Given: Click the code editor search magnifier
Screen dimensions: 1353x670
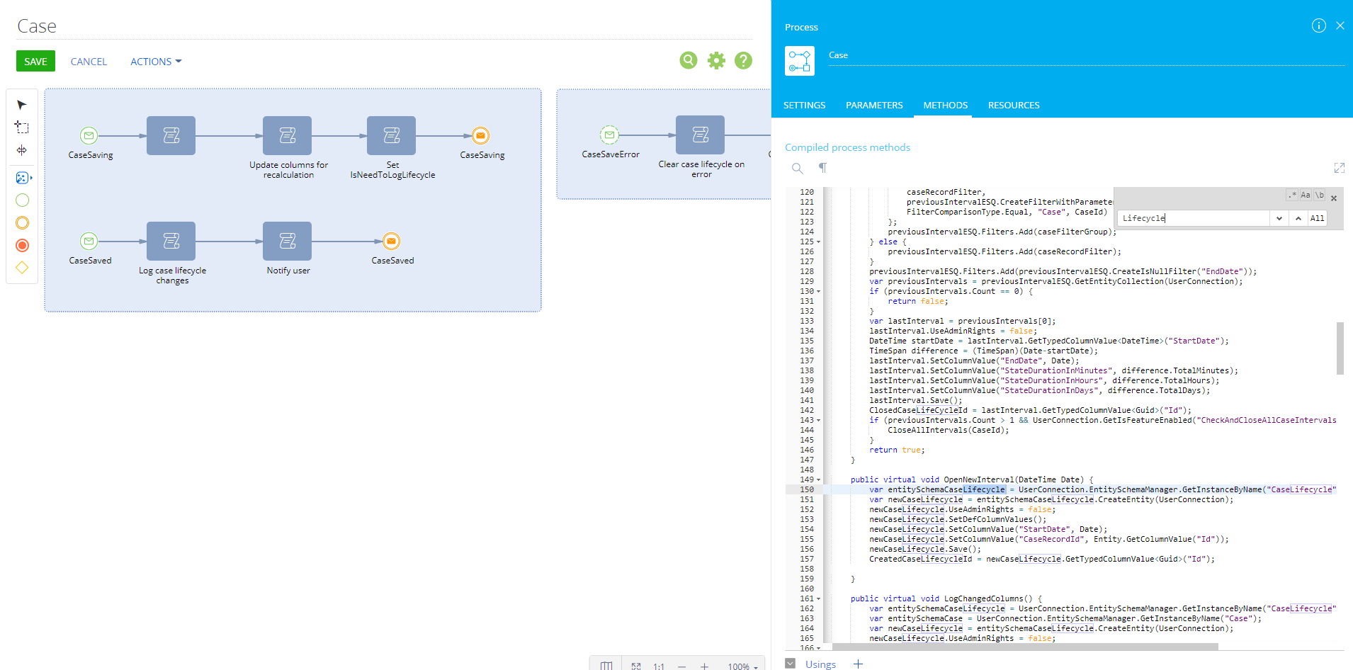Looking at the screenshot, I should pos(798,168).
